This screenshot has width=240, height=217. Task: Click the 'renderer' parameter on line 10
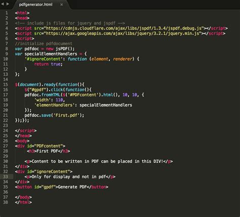[123, 59]
